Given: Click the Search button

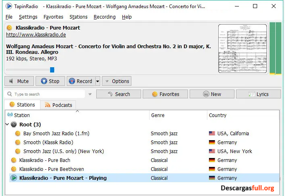Looking at the screenshot, I should 119,94.
